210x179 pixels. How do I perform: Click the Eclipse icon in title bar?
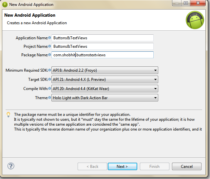5,5
